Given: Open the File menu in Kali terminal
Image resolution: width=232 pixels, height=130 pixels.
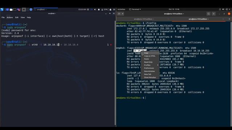Looking at the screenshot, I should (x=3, y=17).
